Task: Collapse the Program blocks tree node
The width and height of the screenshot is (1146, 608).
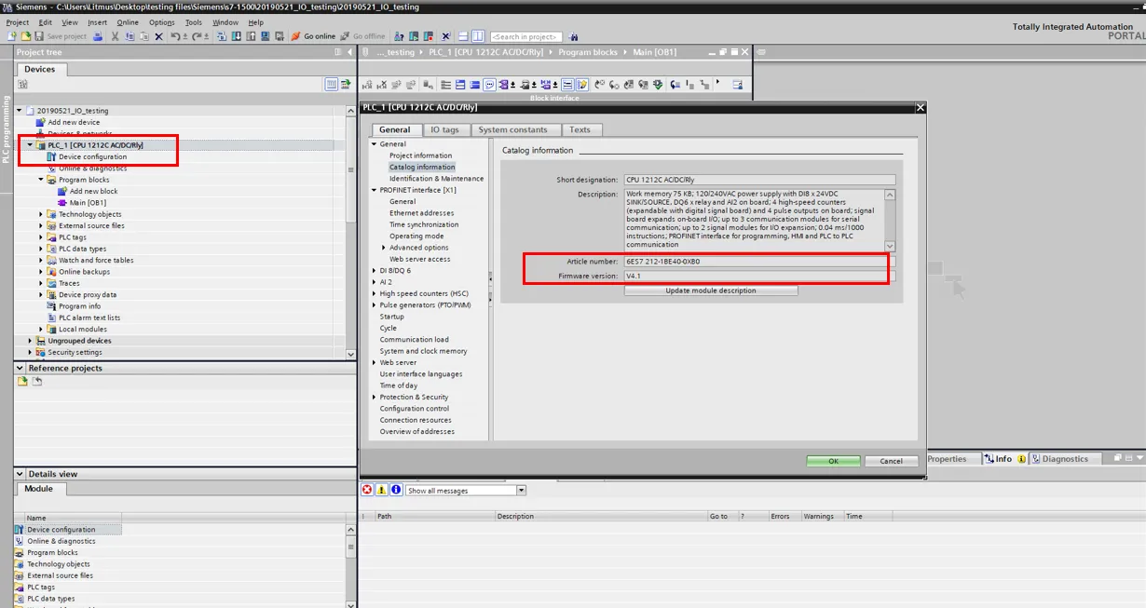Action: [x=41, y=180]
